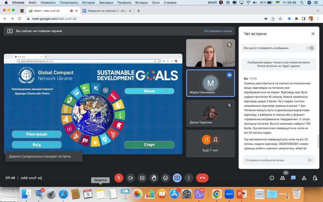Click your own video tile labeled Вы
The image size is (323, 202).
(210, 53)
